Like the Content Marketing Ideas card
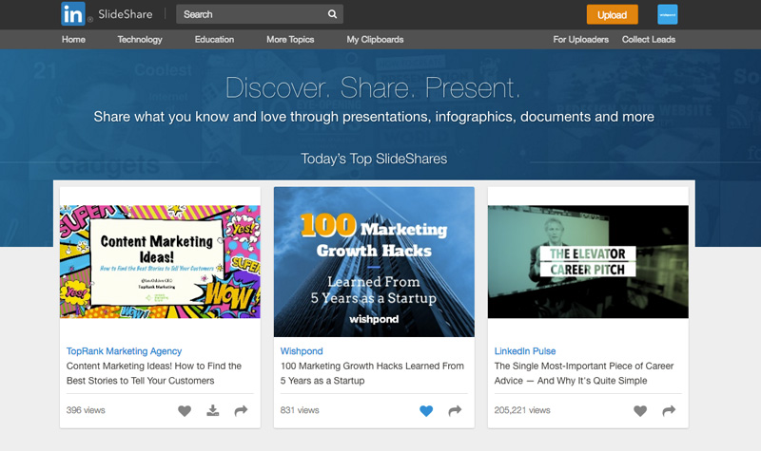This screenshot has height=451, width=761. coord(185,411)
